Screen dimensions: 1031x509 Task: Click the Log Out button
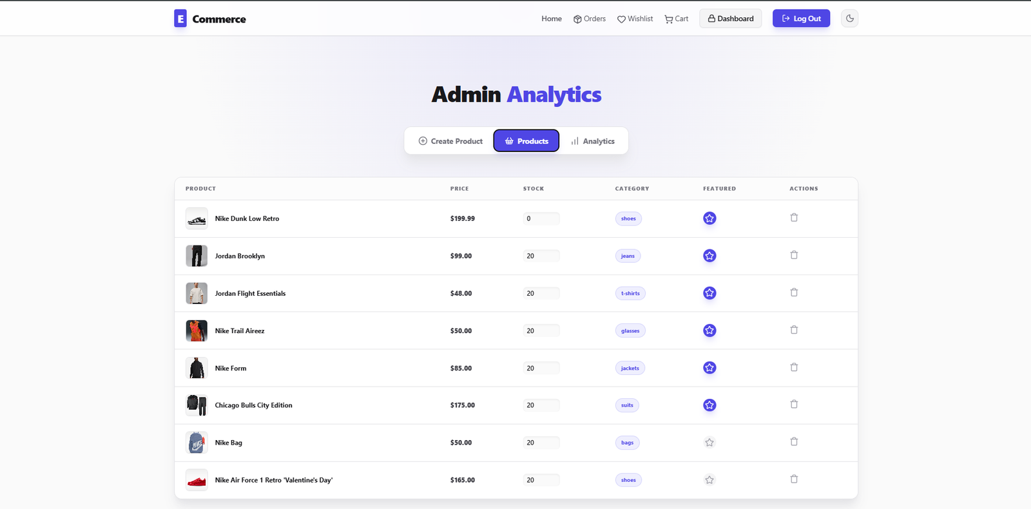tap(801, 19)
